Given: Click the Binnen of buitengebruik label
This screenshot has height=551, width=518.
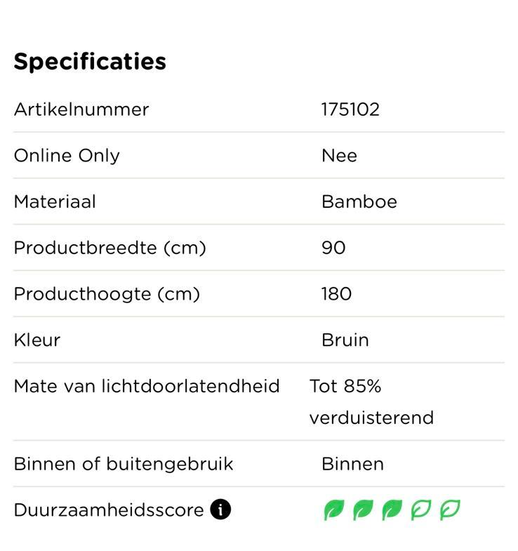Looking at the screenshot, I should pos(124,464).
